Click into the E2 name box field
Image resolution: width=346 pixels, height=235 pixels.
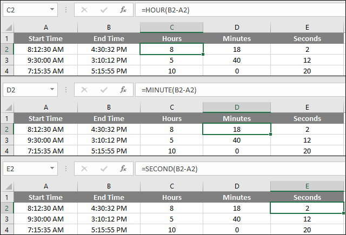[30, 169]
